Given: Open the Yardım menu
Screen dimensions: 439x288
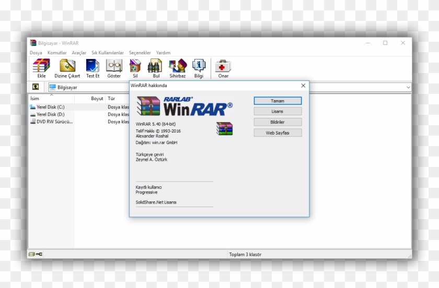Looking at the screenshot, I should pos(163,53).
